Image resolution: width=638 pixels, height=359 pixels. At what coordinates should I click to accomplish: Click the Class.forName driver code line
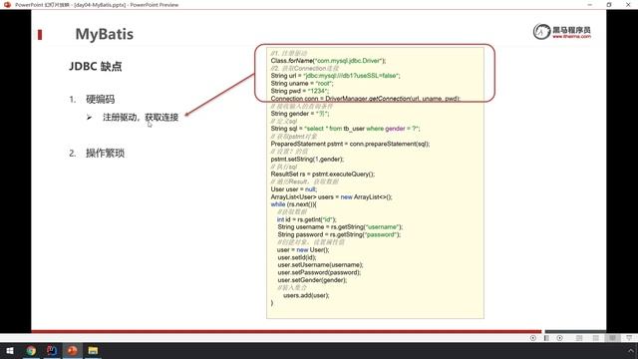tap(328, 61)
